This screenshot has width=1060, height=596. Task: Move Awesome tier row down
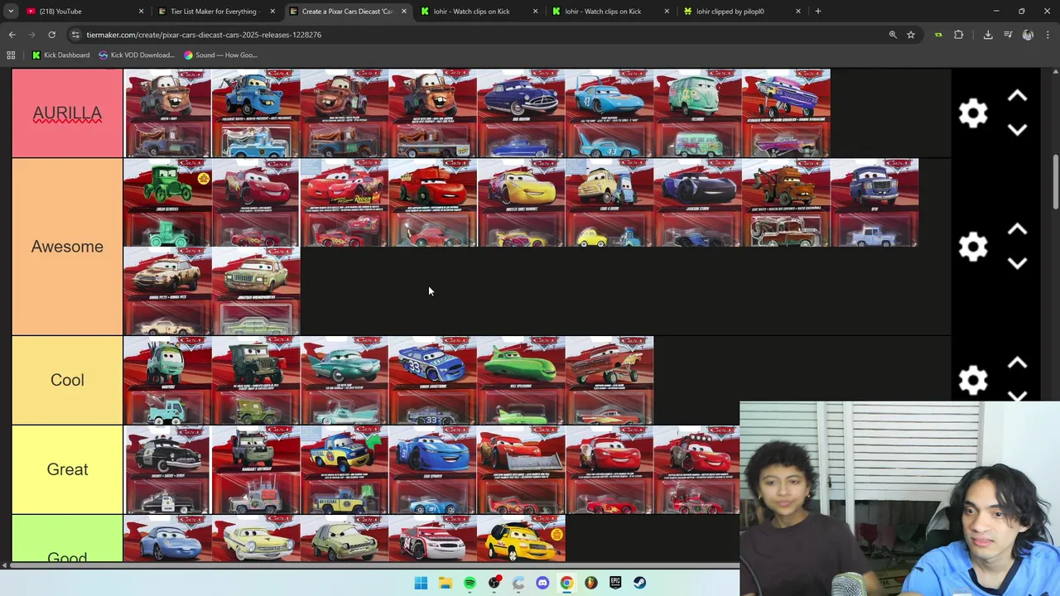(1017, 263)
